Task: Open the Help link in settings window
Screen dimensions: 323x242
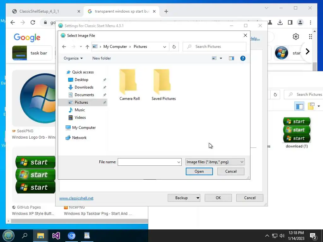Action: click(255, 38)
